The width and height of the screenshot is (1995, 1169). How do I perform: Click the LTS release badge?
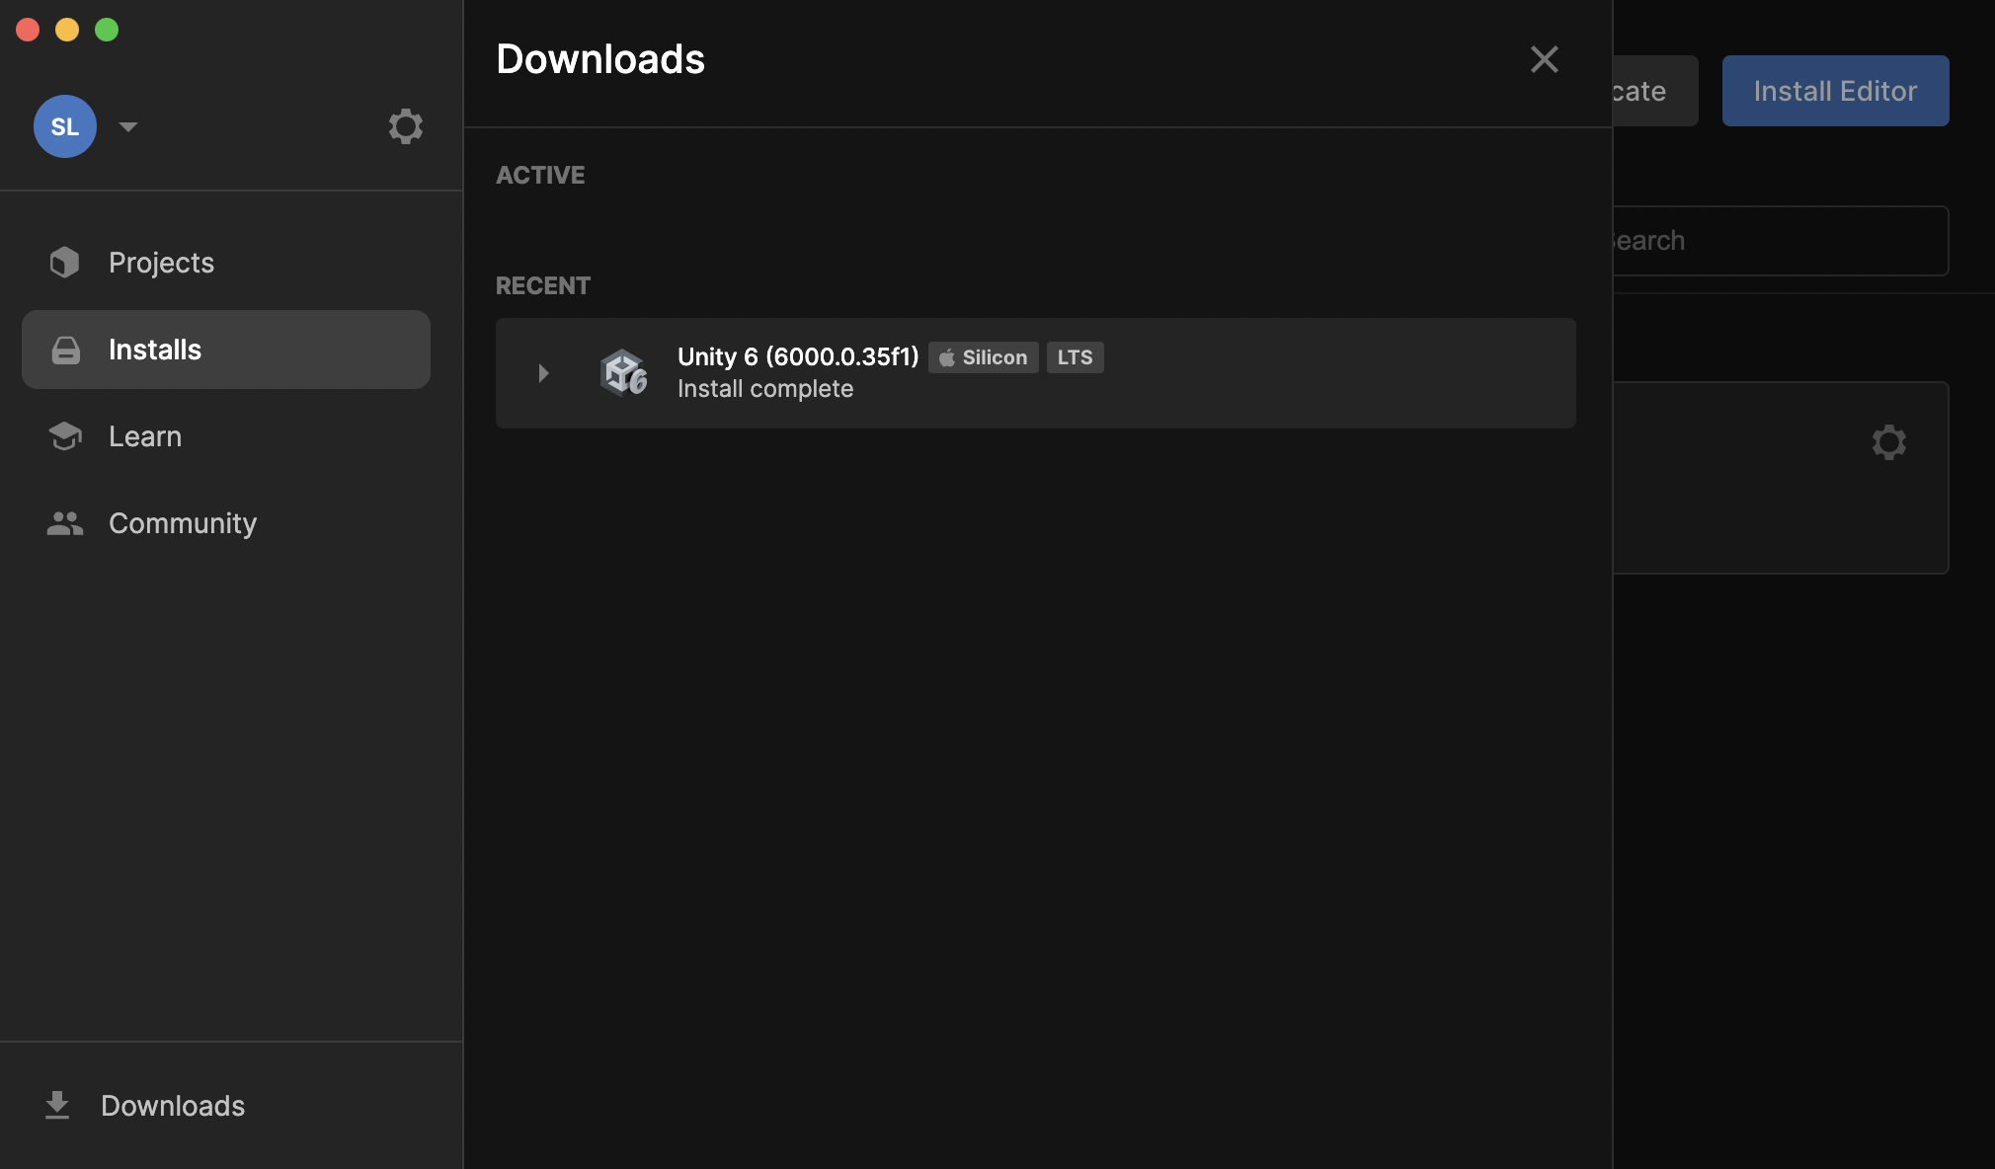(x=1075, y=357)
